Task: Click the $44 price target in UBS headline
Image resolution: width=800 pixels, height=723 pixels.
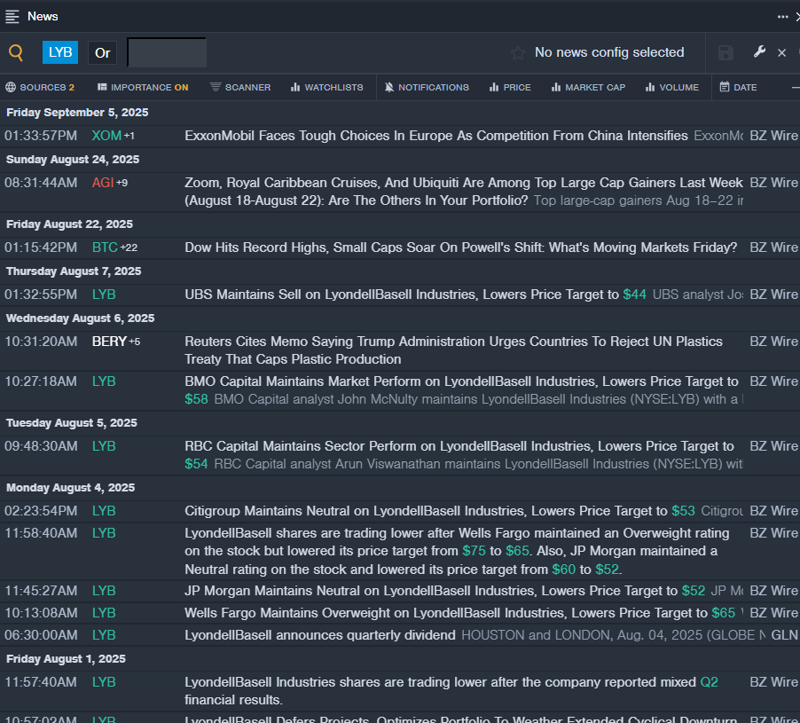Action: tap(635, 295)
